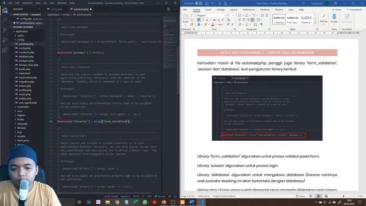Click the code screenshot image in Word document
The height and width of the screenshot is (206, 366).
pos(267,108)
